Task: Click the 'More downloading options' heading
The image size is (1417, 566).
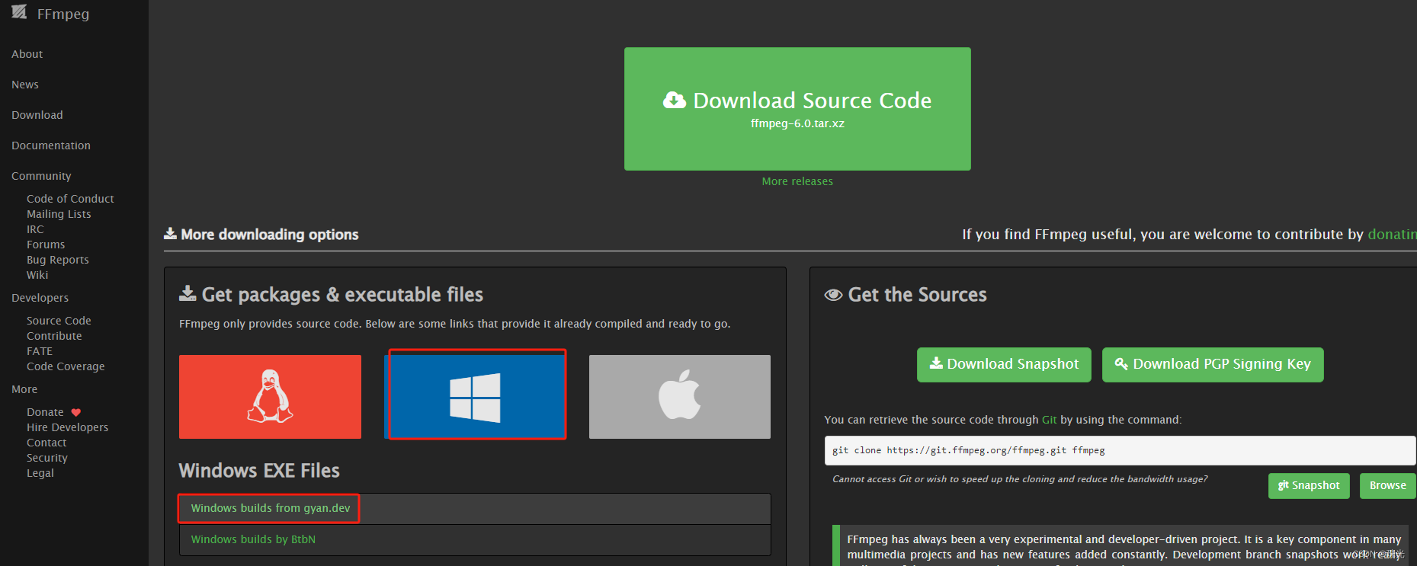Action: click(x=270, y=235)
